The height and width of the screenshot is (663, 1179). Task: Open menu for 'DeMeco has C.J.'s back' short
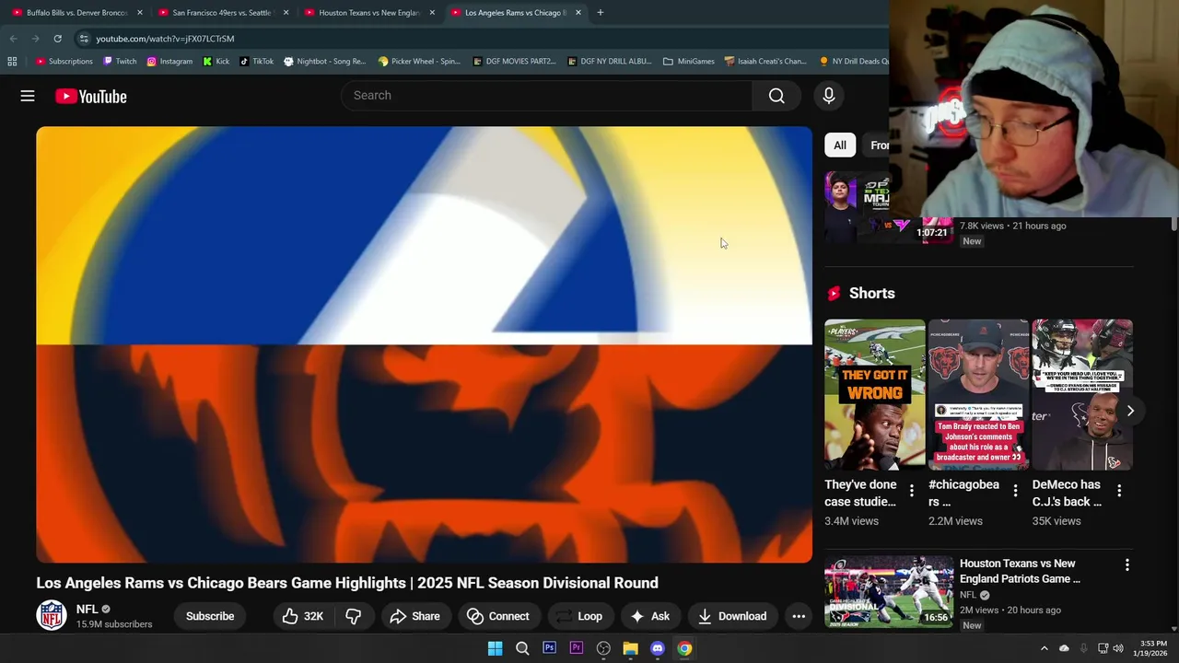coord(1119,491)
